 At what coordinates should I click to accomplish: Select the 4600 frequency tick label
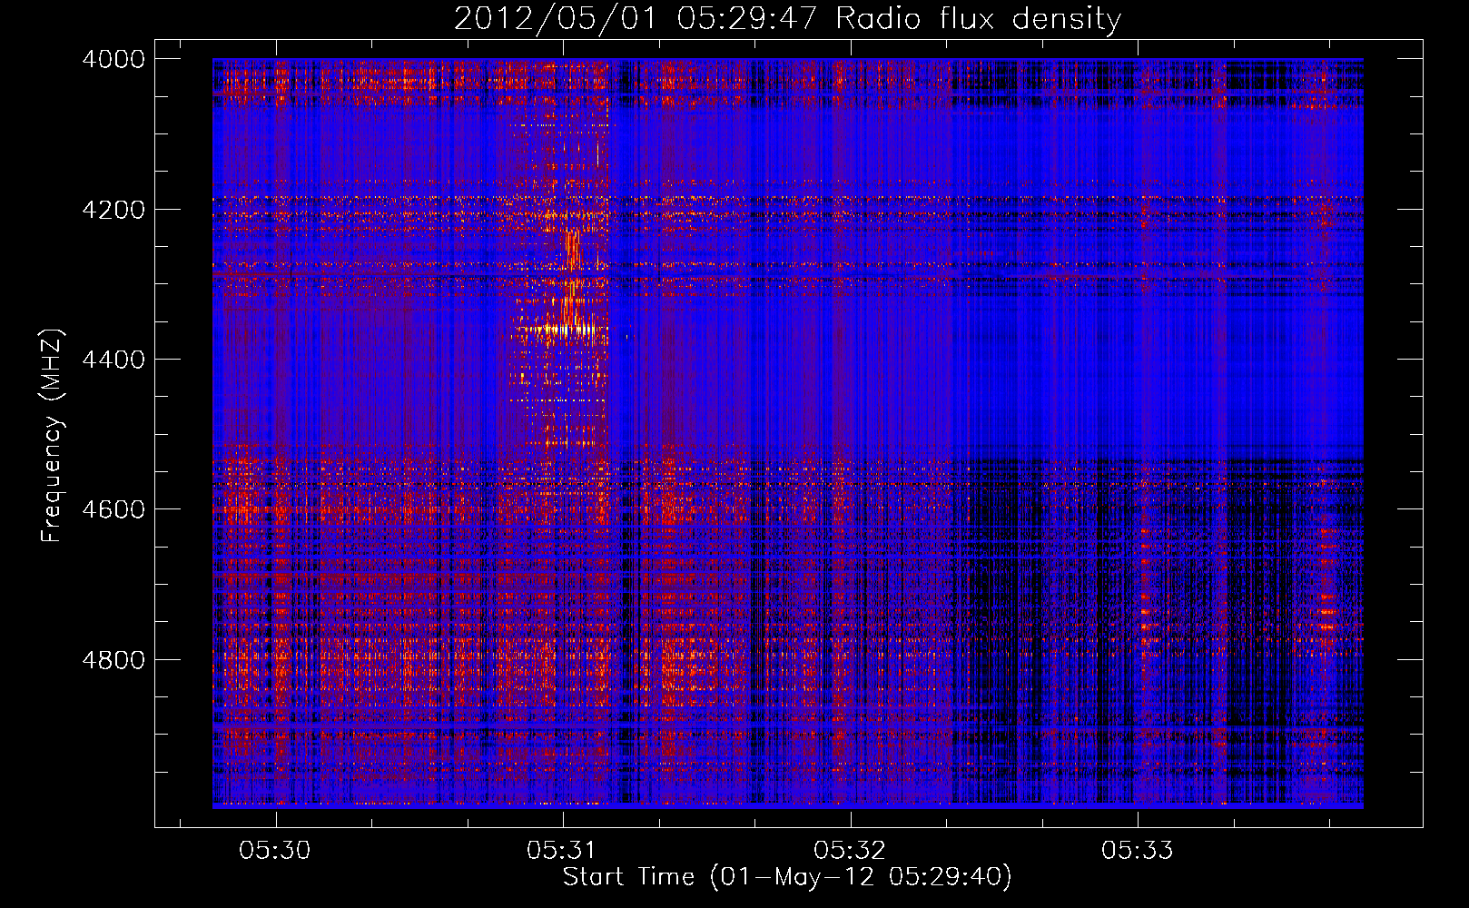113,509
